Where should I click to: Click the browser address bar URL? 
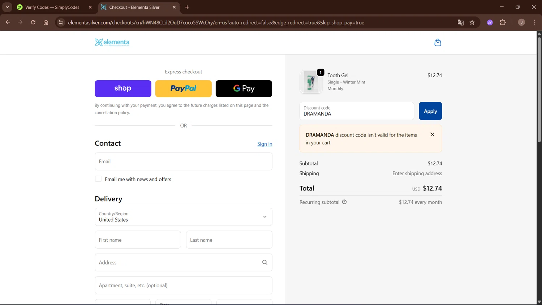216,22
